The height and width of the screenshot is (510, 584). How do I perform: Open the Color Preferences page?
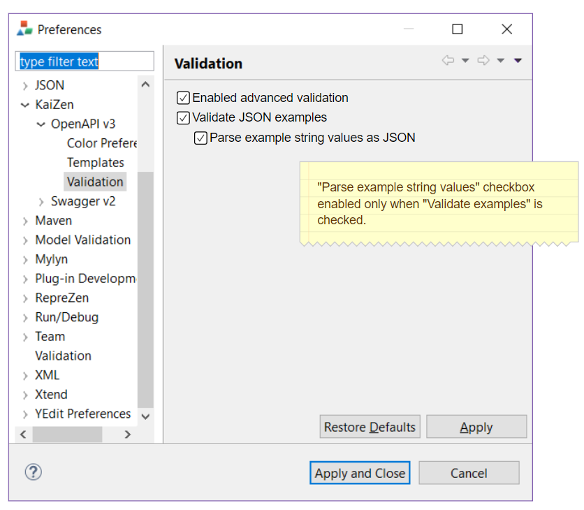(x=101, y=143)
